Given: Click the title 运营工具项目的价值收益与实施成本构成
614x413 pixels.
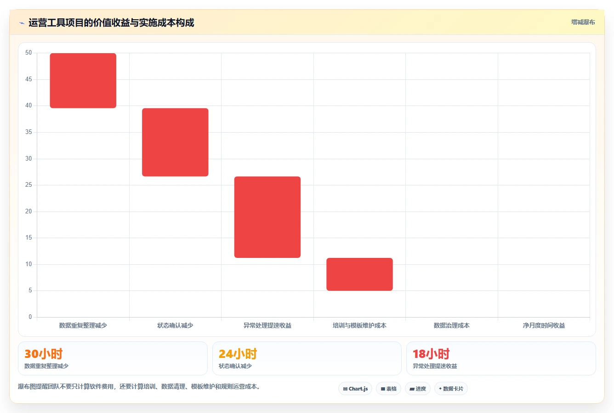Looking at the screenshot, I should point(111,22).
